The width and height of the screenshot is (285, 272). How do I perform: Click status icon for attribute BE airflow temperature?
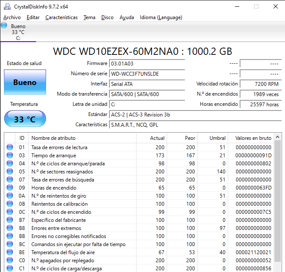click(x=10, y=252)
